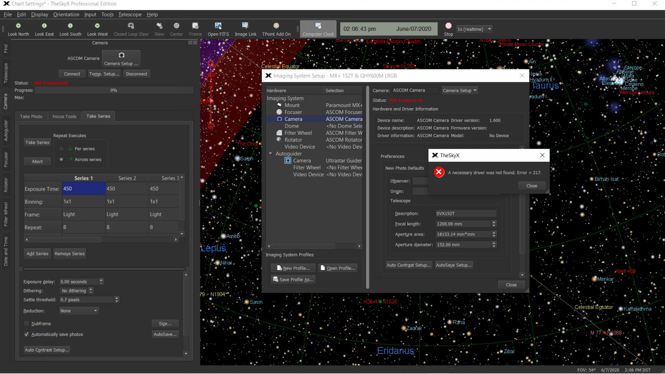Click the Connect button in Camera panel
665x374 pixels.
click(72, 74)
